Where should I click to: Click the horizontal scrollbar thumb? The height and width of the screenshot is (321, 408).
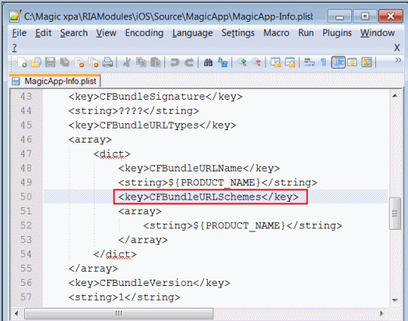(118, 313)
